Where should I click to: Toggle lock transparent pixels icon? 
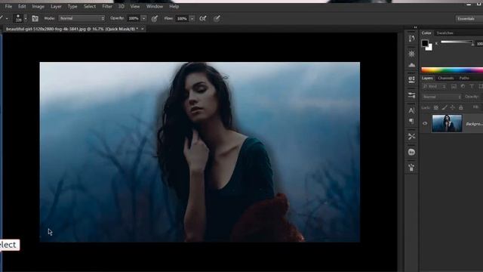[x=436, y=107]
